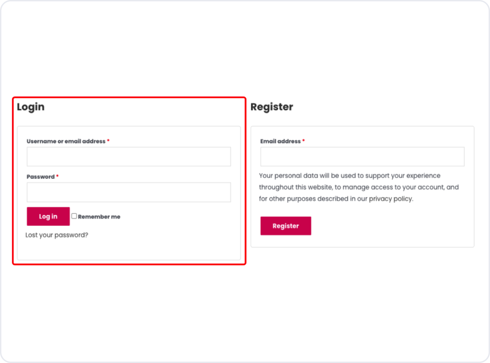Click the red asterisk beside Username label
Image resolution: width=490 pixels, height=363 pixels.
point(108,141)
